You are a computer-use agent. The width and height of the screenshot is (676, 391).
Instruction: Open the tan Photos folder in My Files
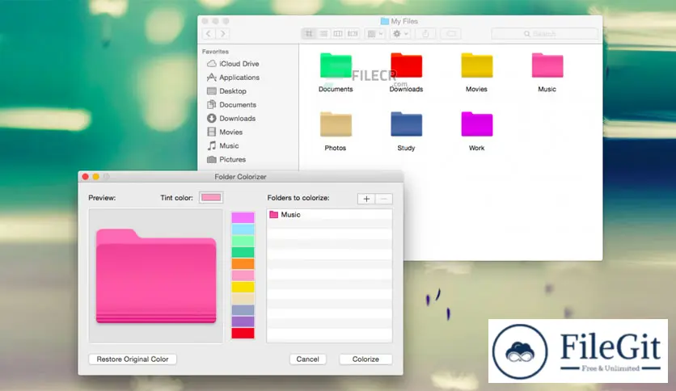tap(336, 124)
